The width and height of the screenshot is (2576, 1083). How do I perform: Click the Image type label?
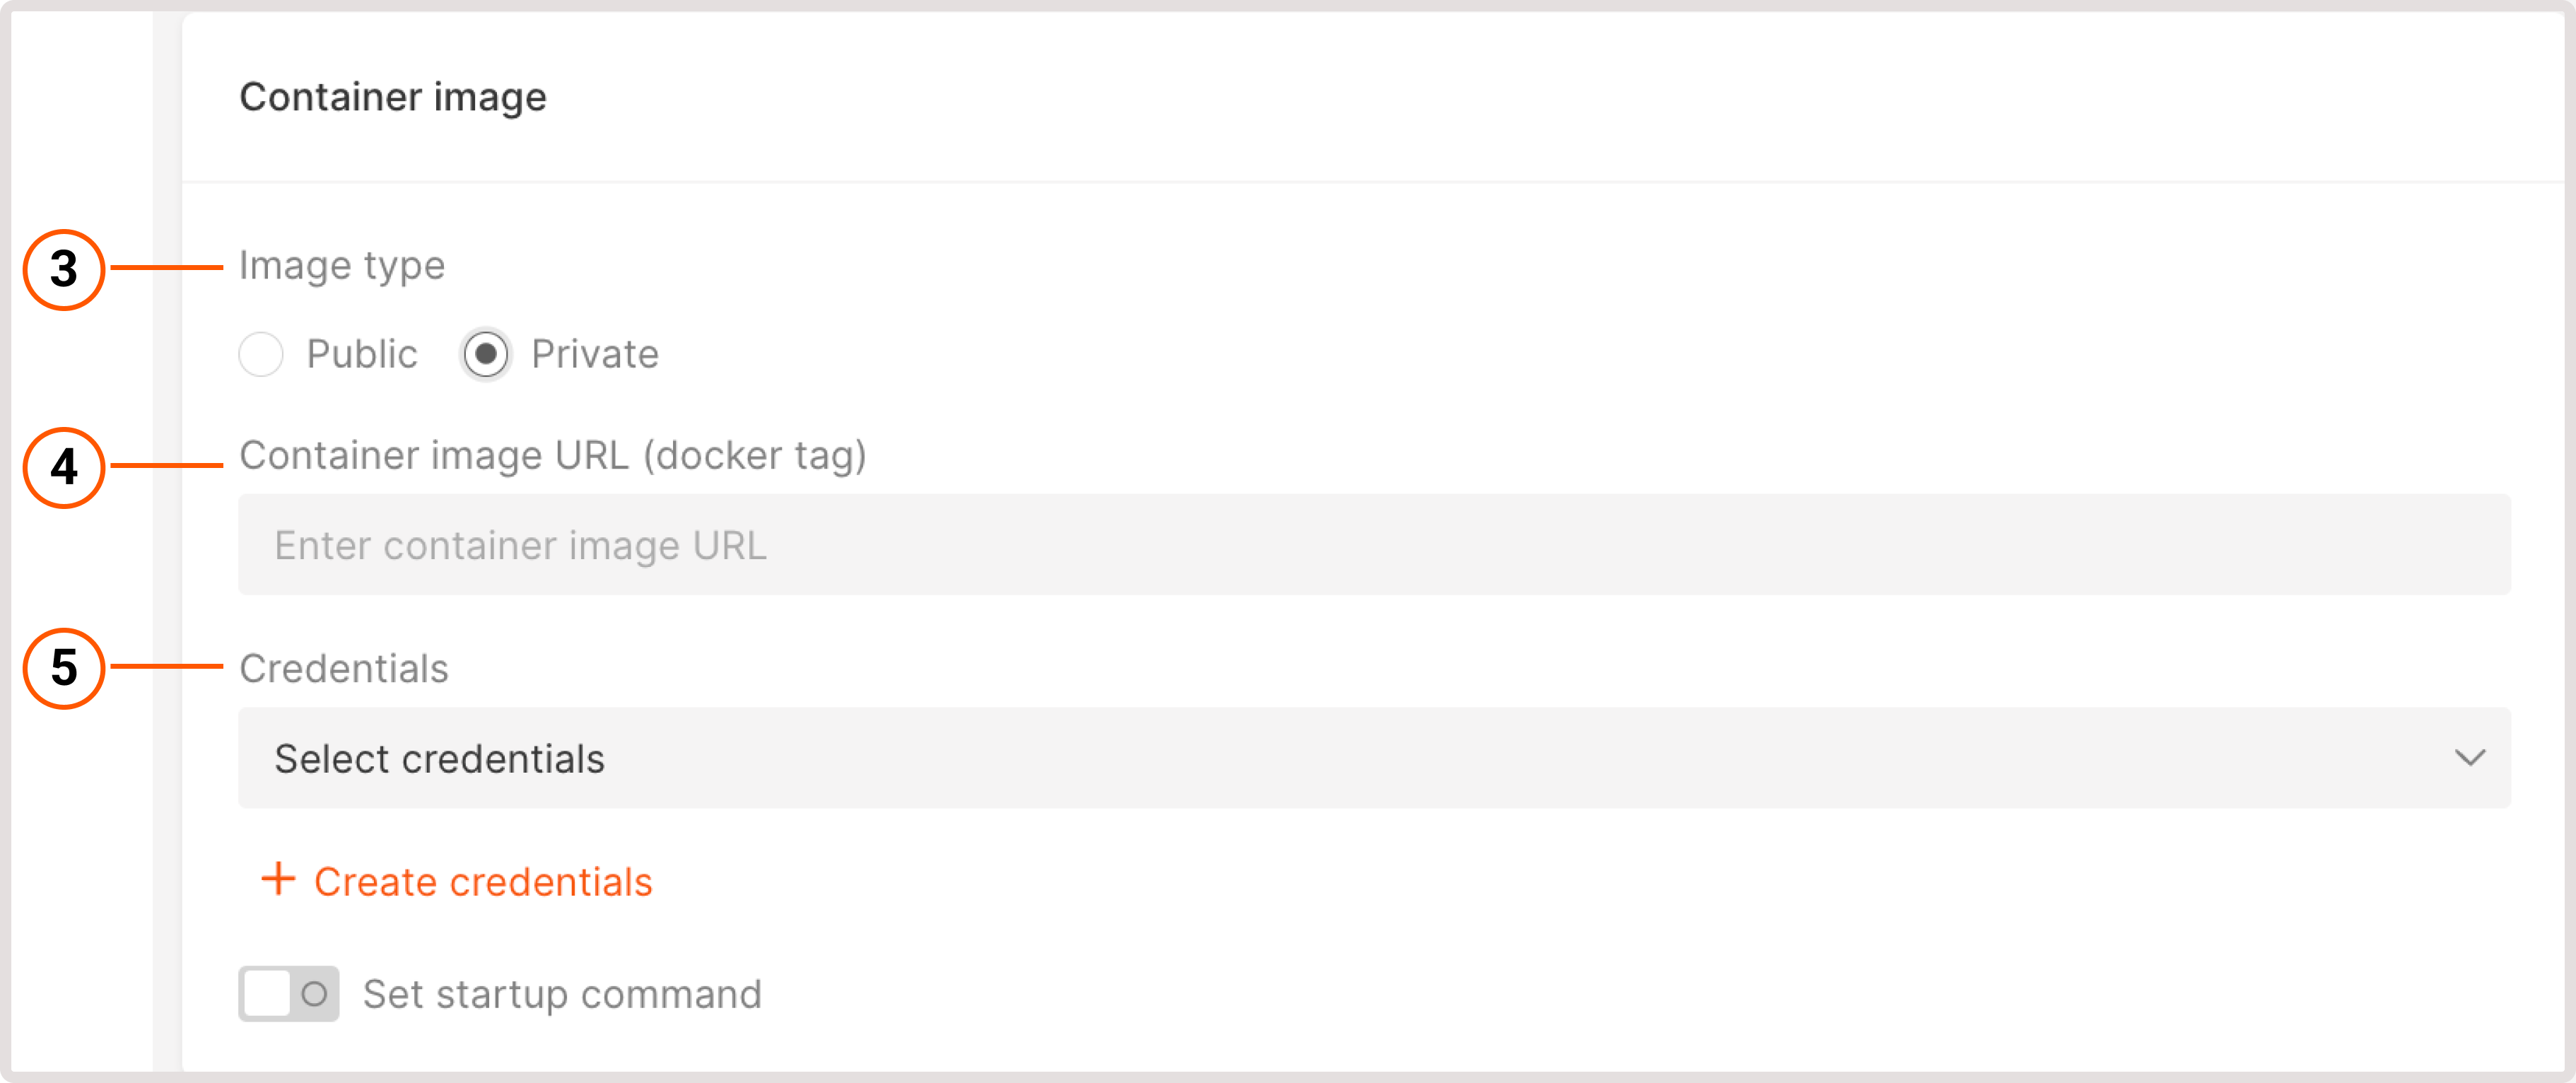[341, 265]
